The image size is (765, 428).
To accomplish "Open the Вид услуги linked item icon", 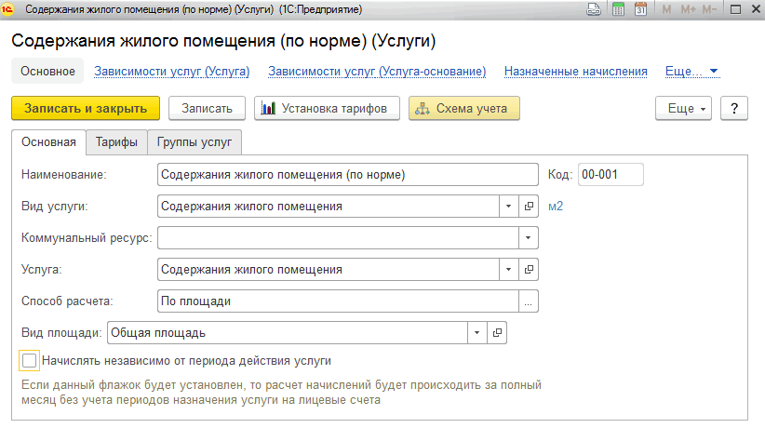I will (529, 206).
